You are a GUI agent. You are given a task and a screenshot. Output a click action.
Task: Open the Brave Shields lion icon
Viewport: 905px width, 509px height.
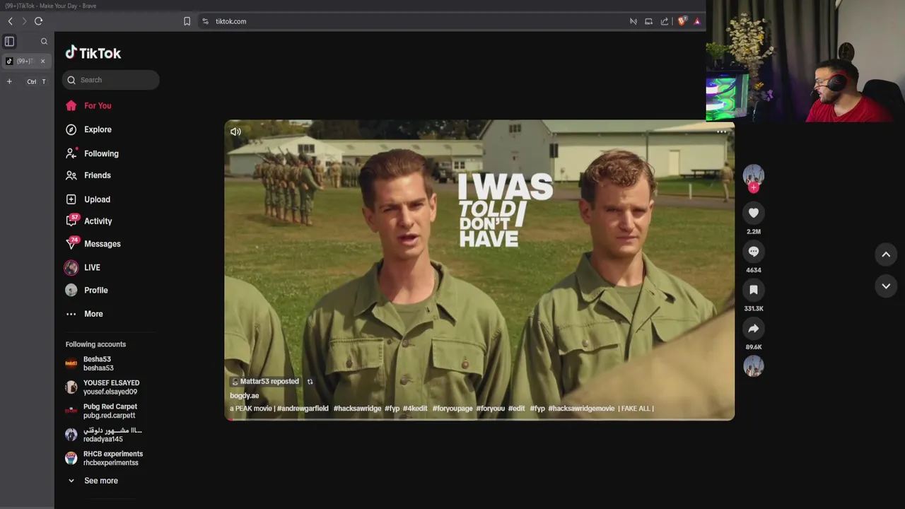click(x=682, y=21)
